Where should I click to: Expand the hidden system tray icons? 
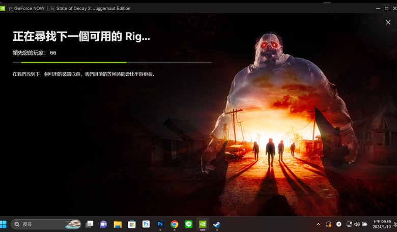pyautogui.click(x=318, y=224)
